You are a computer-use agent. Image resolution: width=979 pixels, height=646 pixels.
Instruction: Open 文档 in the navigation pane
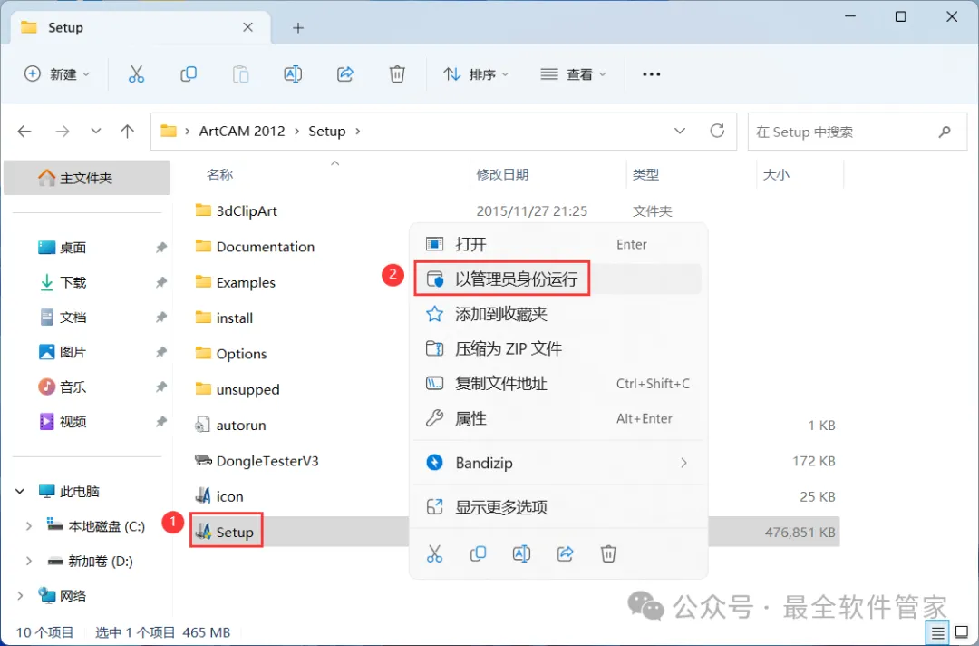[73, 318]
